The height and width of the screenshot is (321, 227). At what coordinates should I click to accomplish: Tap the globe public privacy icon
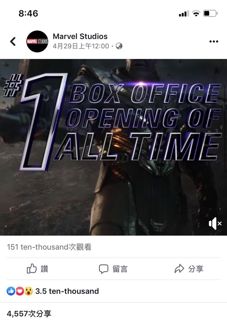click(119, 46)
